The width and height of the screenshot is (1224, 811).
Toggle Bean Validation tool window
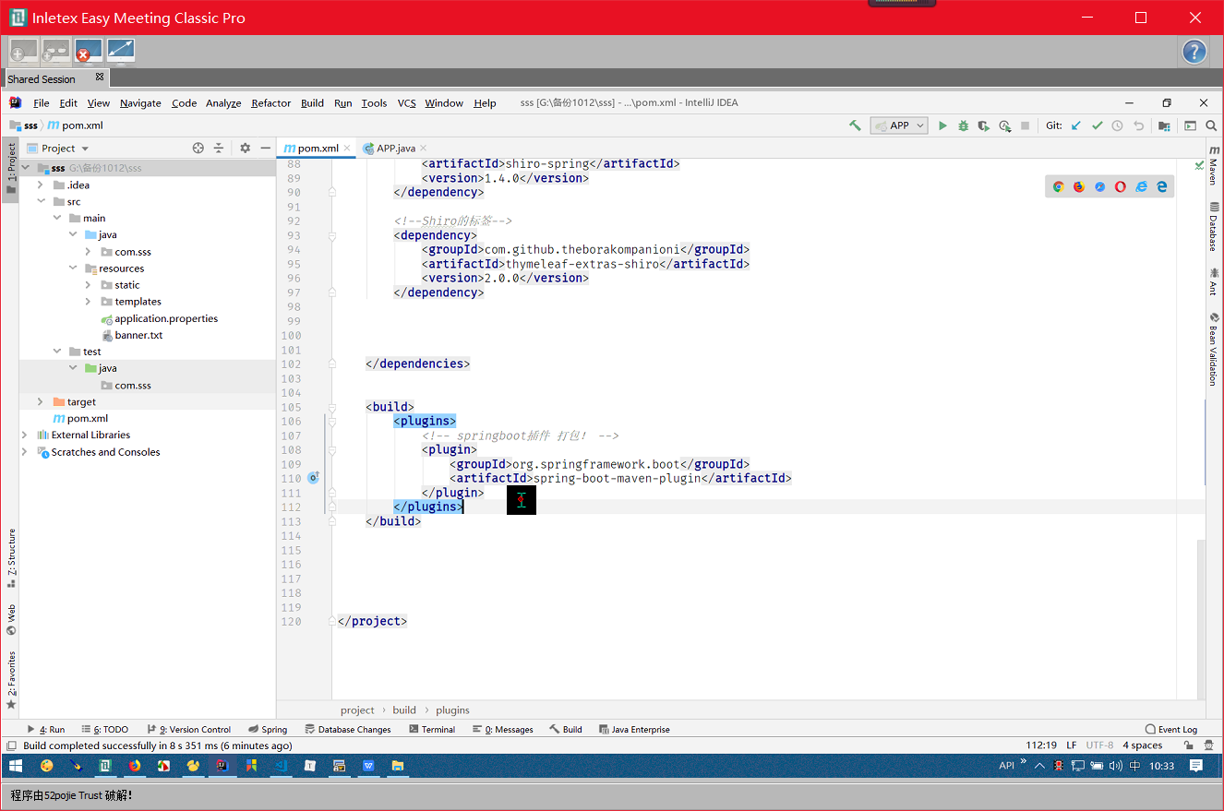1214,349
